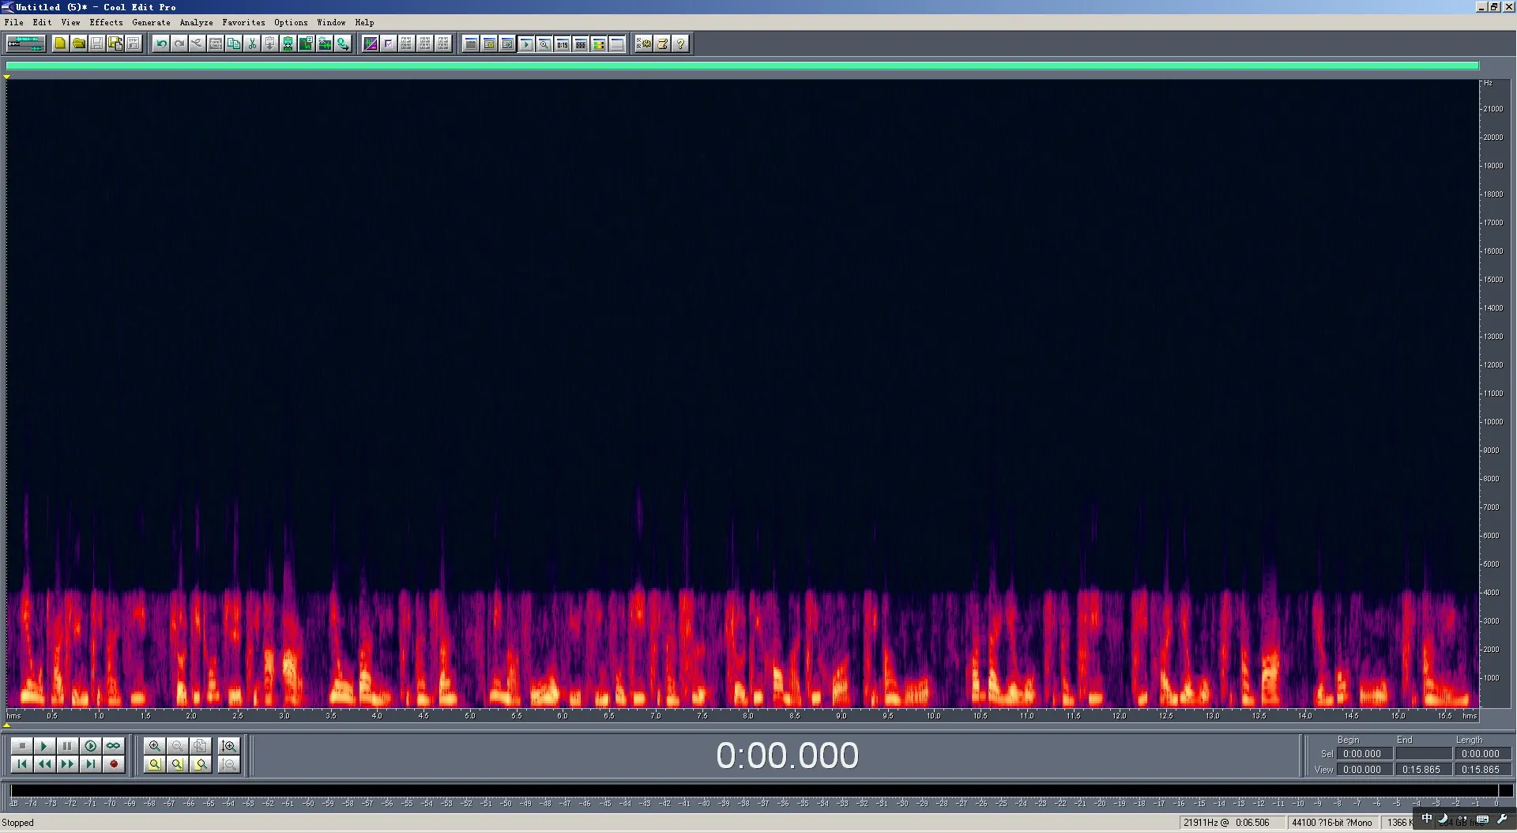This screenshot has width=1517, height=833.
Task: Open the Window menu
Action: tap(331, 22)
